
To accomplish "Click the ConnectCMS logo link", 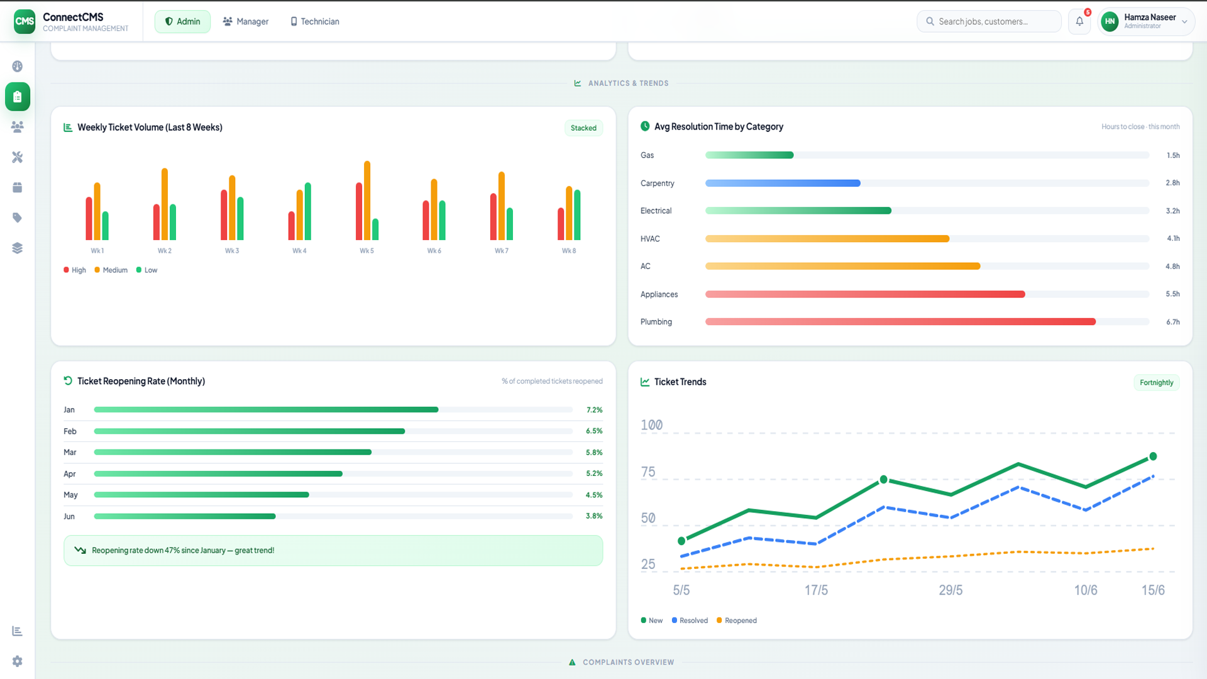I will point(71,21).
